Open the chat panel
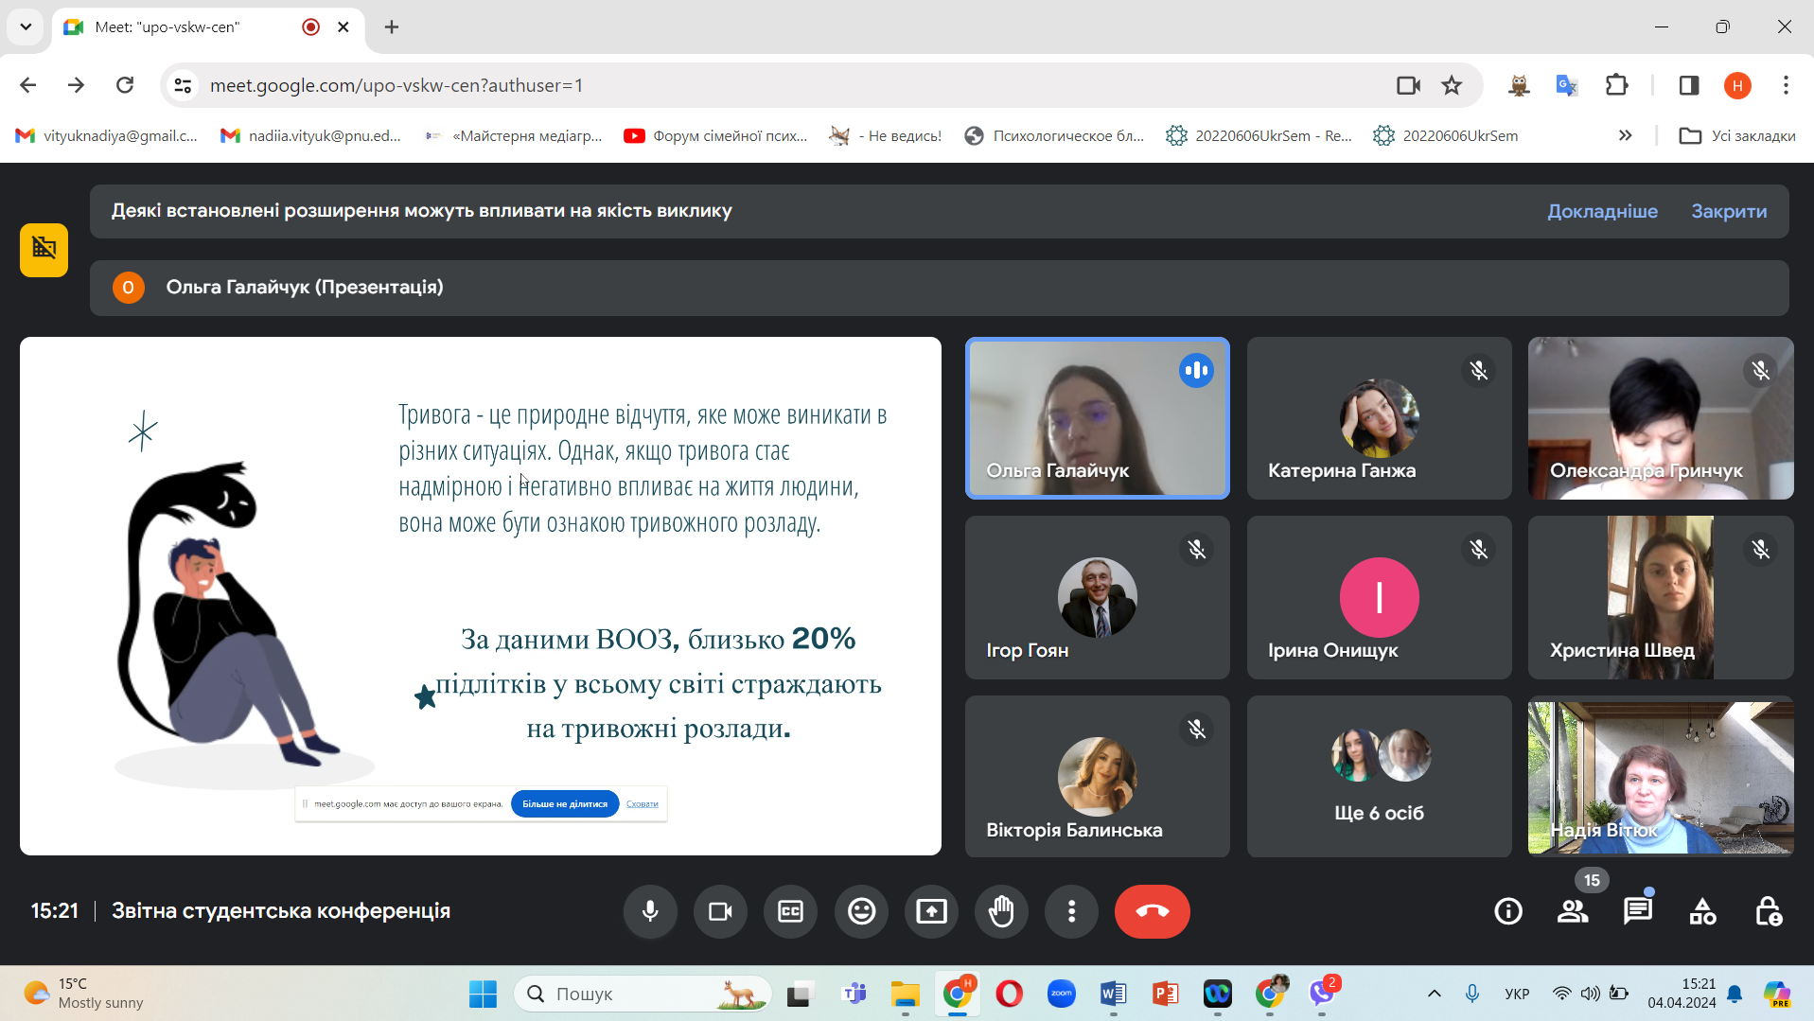This screenshot has width=1814, height=1021. click(1637, 911)
